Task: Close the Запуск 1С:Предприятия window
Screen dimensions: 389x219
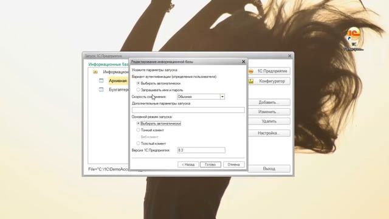Action: tap(289, 56)
